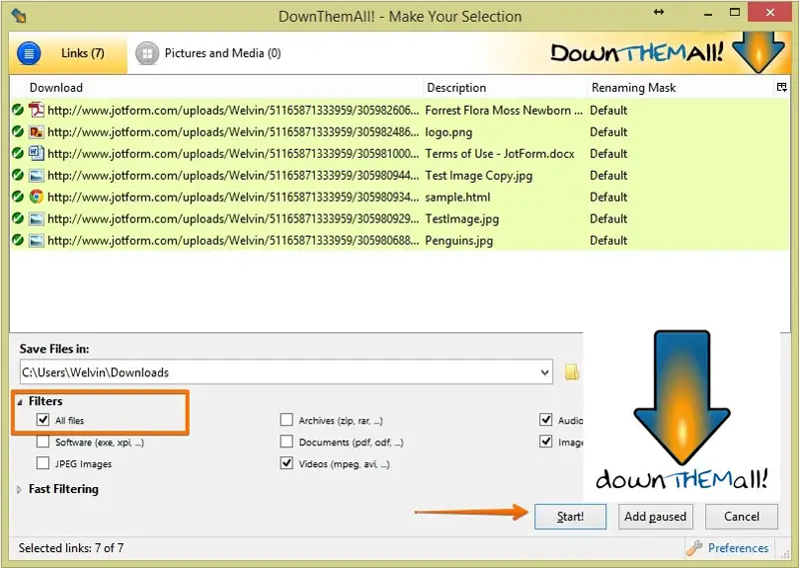Select the Terms of Use - JotForm.docx cell
Viewport: 799px width, 568px height.
pos(500,154)
